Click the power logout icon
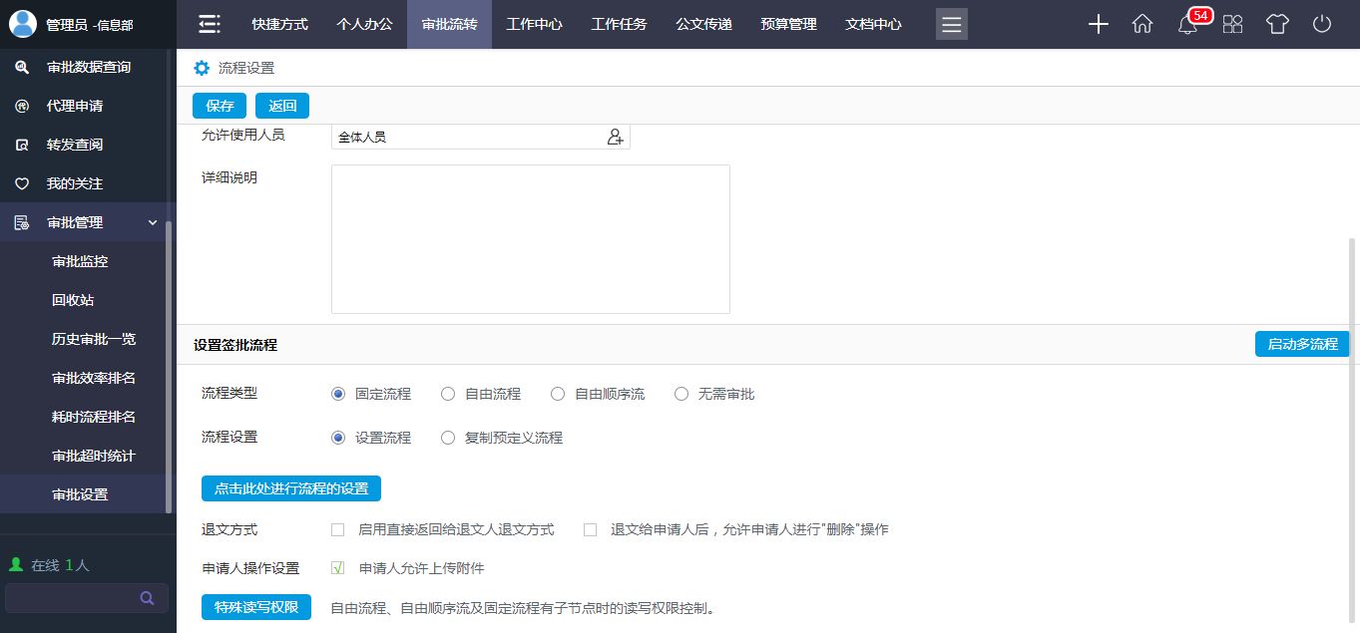The height and width of the screenshot is (633, 1360). point(1322,25)
